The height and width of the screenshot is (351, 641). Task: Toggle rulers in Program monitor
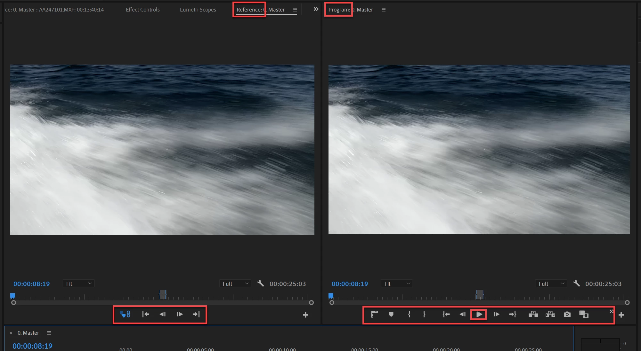374,315
